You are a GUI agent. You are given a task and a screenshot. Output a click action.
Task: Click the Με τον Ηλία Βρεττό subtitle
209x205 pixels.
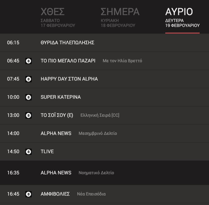click(x=122, y=61)
